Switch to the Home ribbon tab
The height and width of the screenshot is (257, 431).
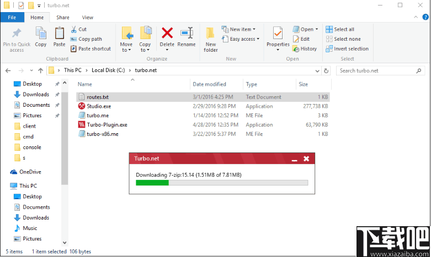37,17
